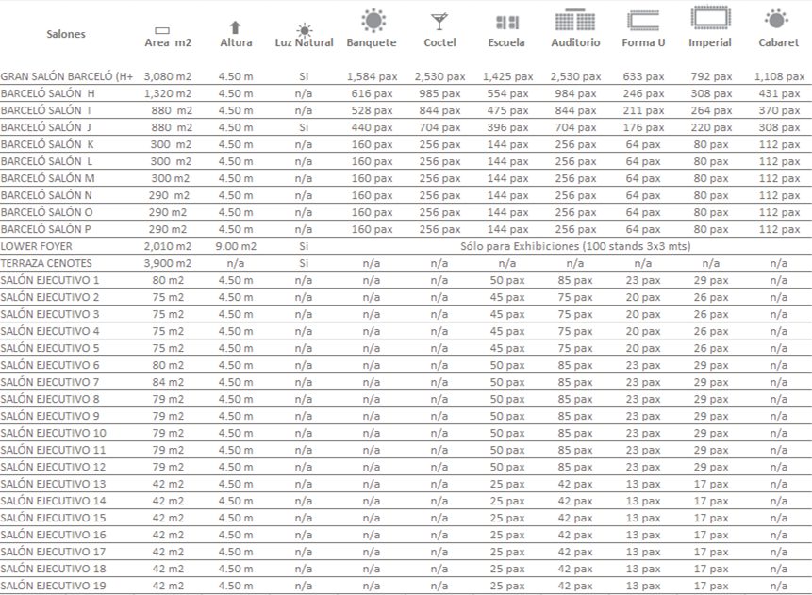Click the Forma U layout icon
This screenshot has width=812, height=595.
click(643, 22)
